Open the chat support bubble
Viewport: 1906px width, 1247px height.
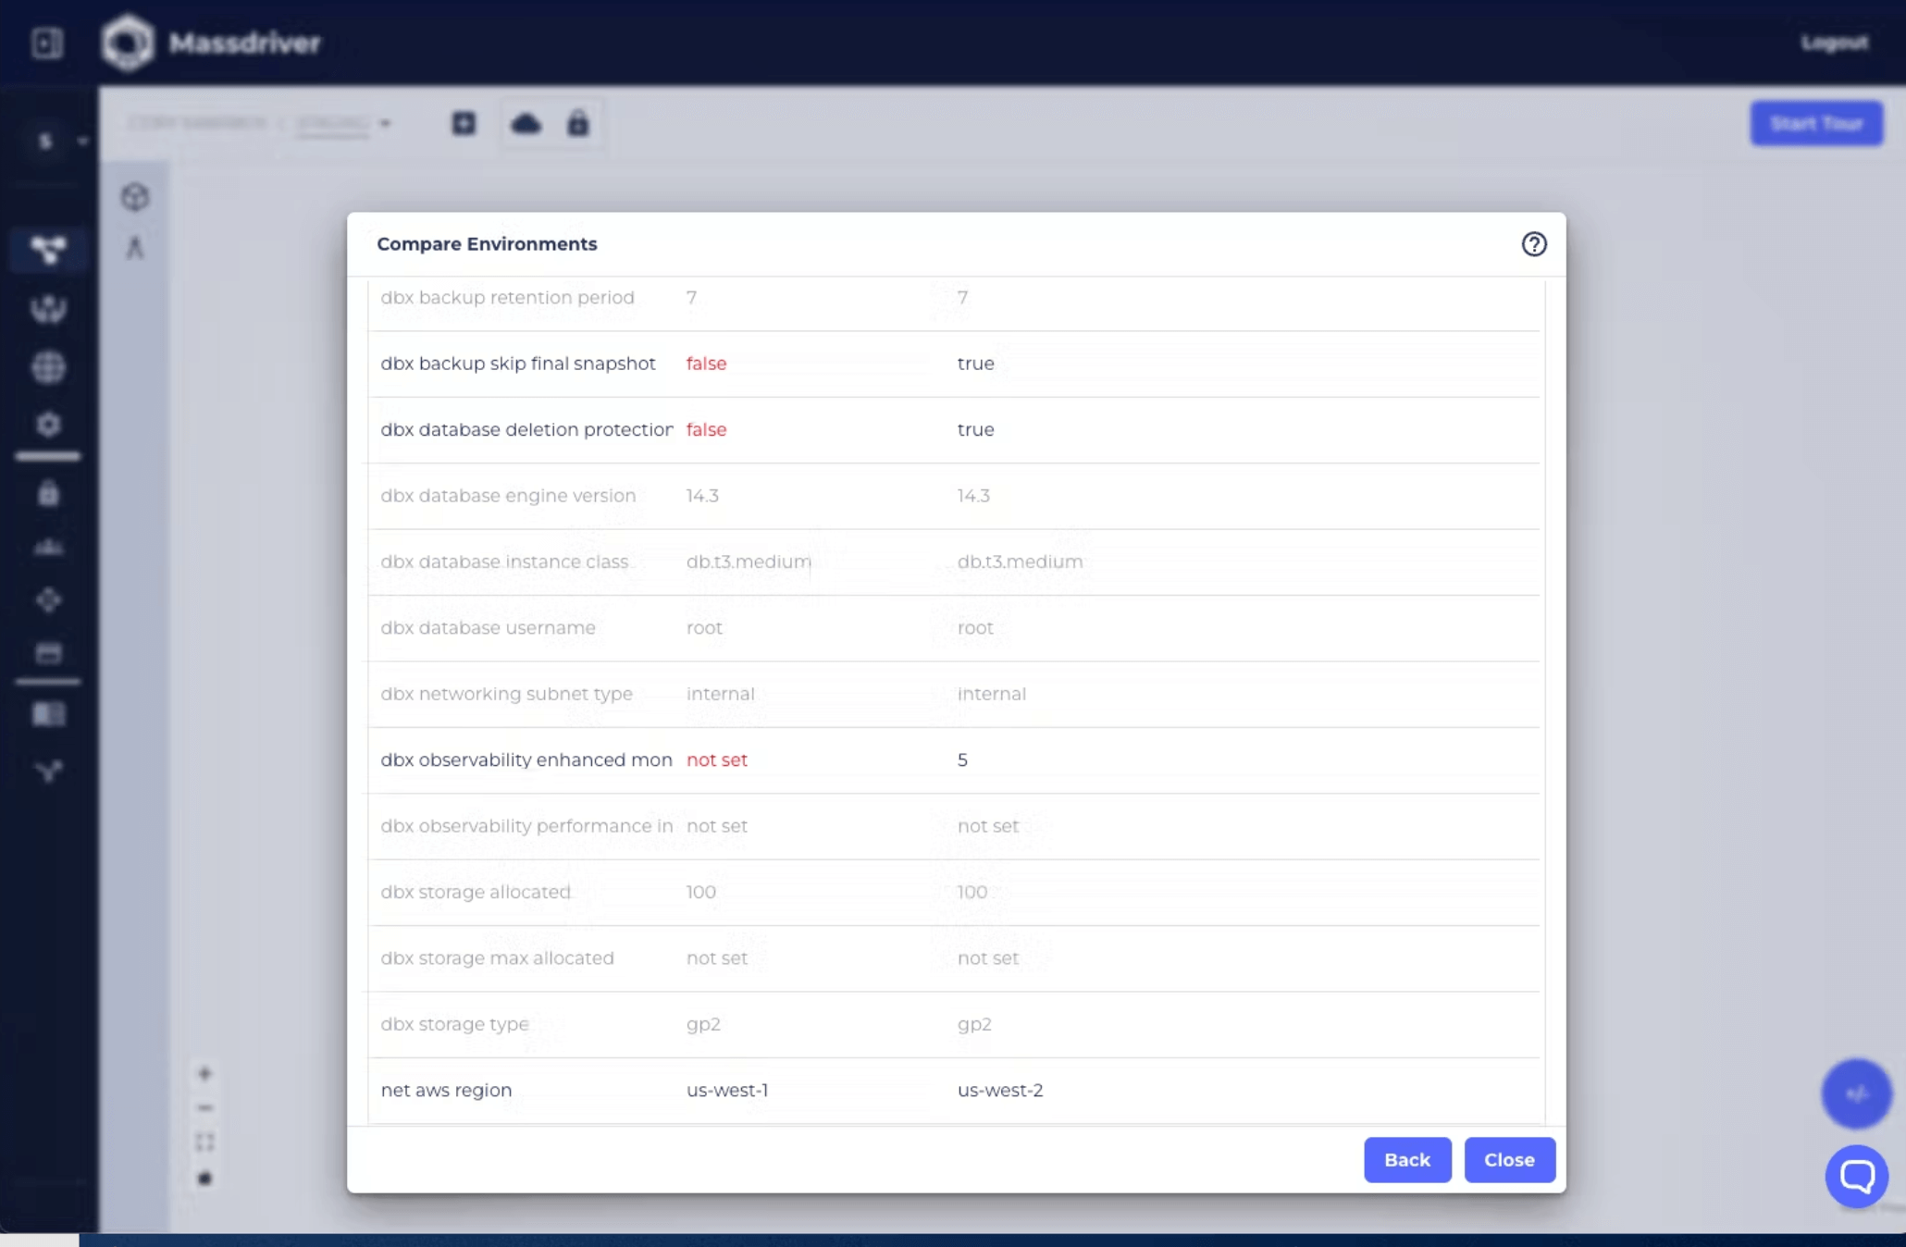pos(1856,1176)
